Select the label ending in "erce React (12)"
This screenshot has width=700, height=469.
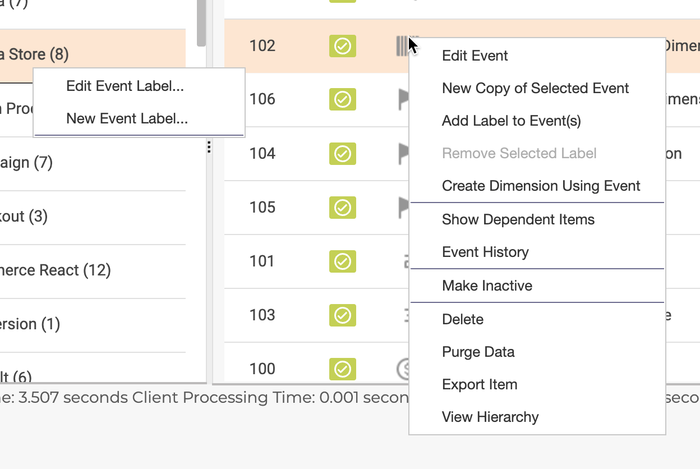(x=56, y=270)
